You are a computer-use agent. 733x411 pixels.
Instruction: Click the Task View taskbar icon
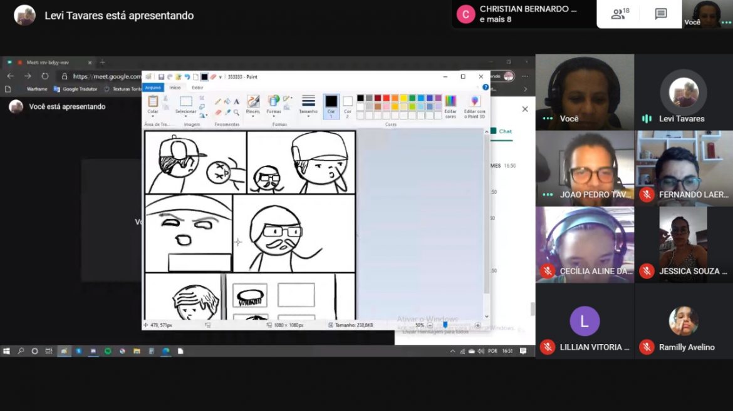click(49, 351)
